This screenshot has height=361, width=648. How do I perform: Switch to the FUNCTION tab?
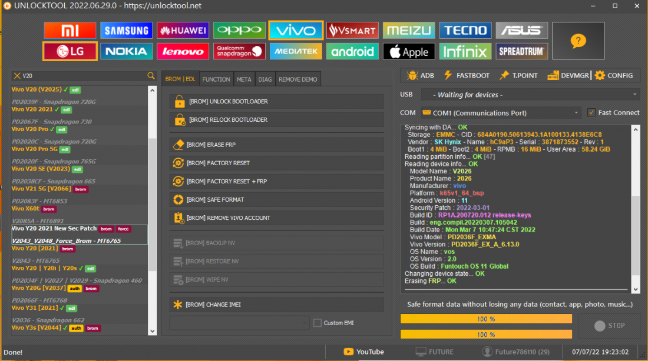click(x=216, y=79)
